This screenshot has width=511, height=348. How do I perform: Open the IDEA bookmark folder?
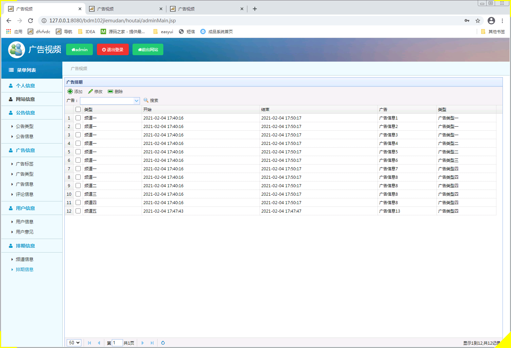point(86,31)
